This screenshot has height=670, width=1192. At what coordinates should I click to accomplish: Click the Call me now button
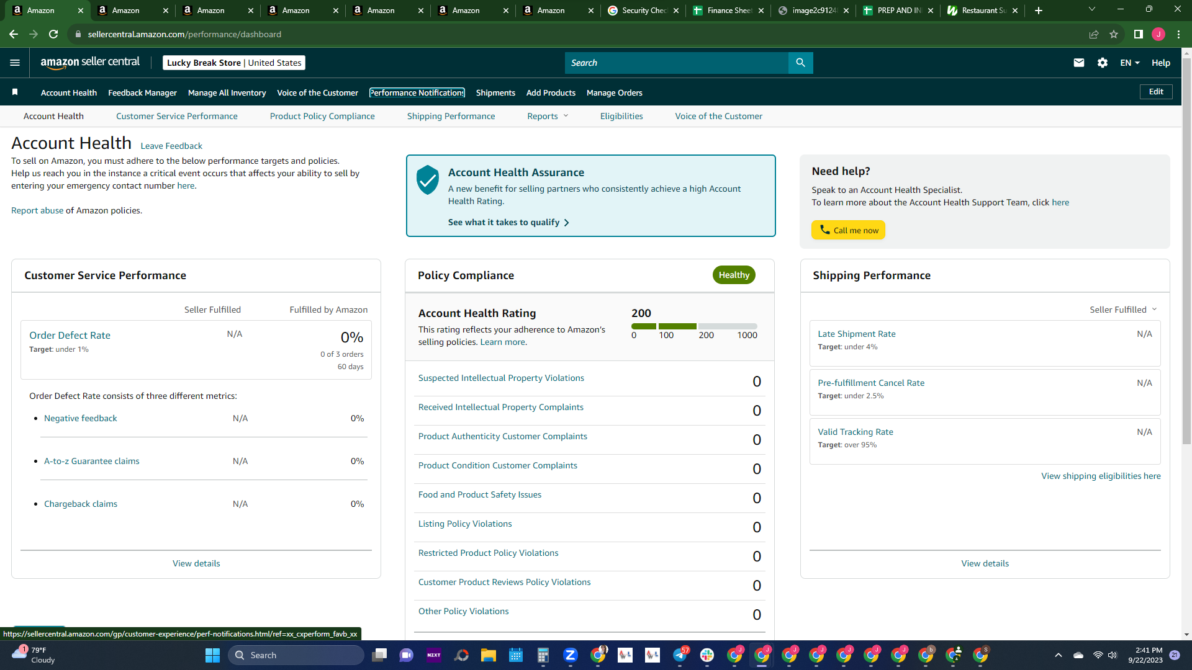[x=848, y=230]
